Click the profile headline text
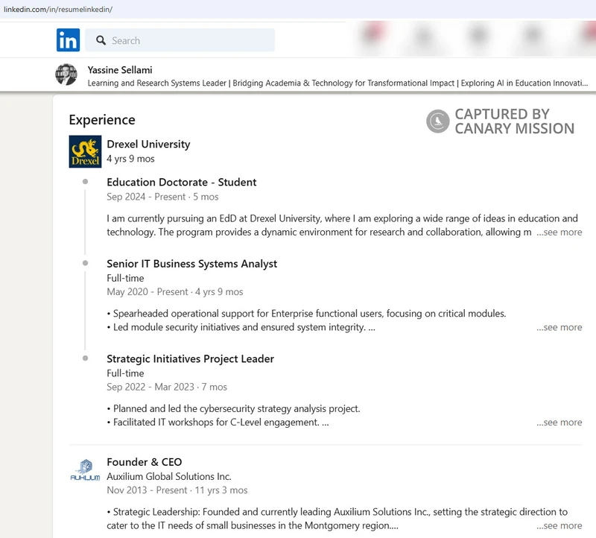 (x=338, y=83)
